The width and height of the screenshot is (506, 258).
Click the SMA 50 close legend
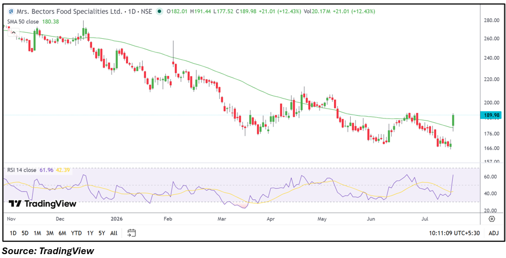point(23,22)
